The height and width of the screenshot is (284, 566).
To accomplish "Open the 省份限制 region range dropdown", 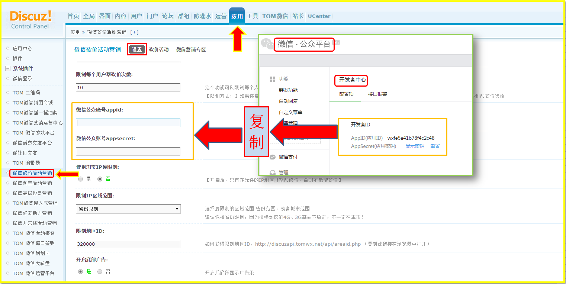I will point(128,209).
